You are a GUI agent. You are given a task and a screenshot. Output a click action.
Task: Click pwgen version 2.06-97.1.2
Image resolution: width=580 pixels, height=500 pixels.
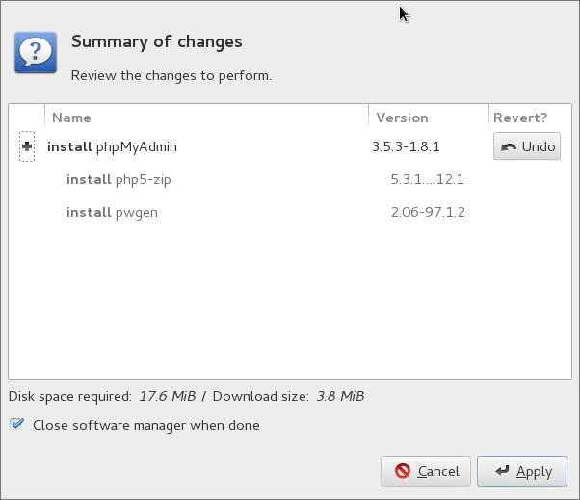428,212
